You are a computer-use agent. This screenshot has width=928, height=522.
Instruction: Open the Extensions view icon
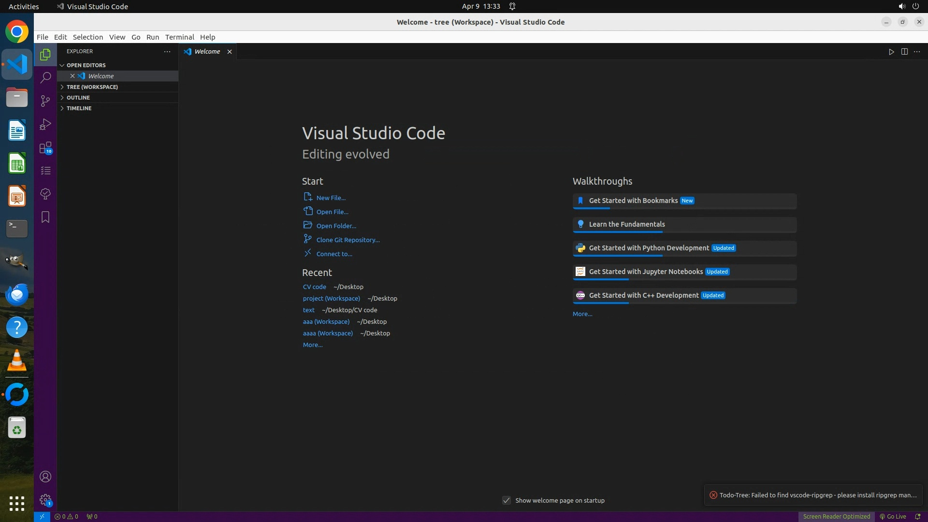pos(45,147)
